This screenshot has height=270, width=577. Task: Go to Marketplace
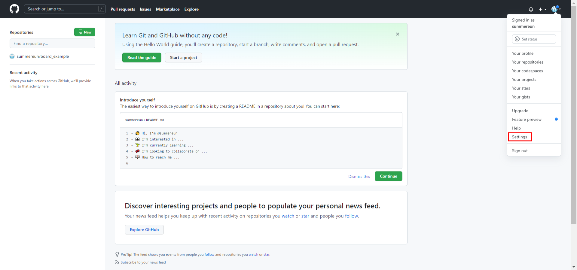click(168, 9)
